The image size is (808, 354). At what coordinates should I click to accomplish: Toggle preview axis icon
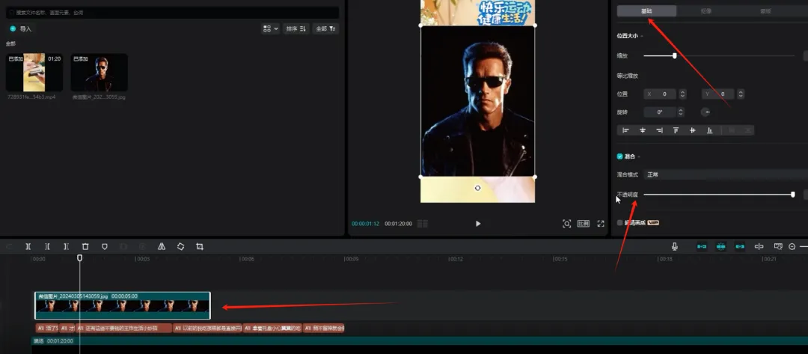(759, 247)
